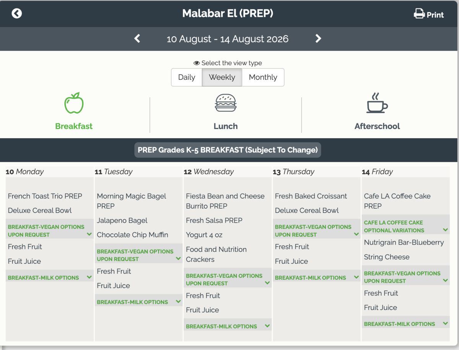Image resolution: width=459 pixels, height=350 pixels.
Task: Click the eye icon beside view type
Action: (x=197, y=63)
